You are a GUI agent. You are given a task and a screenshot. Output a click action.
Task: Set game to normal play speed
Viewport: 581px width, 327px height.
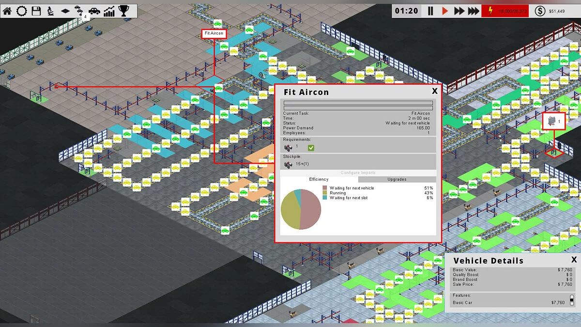click(445, 11)
